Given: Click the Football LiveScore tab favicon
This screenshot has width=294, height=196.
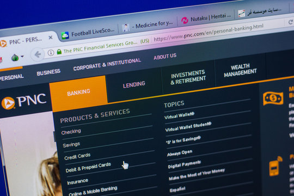Looking at the screenshot, I should 65,35.
